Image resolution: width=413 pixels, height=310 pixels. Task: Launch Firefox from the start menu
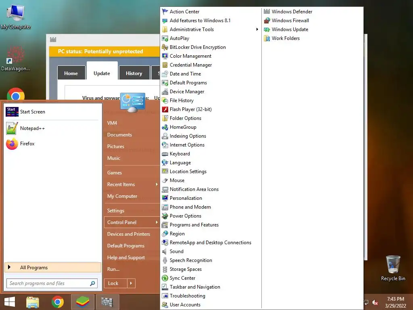pos(53,144)
